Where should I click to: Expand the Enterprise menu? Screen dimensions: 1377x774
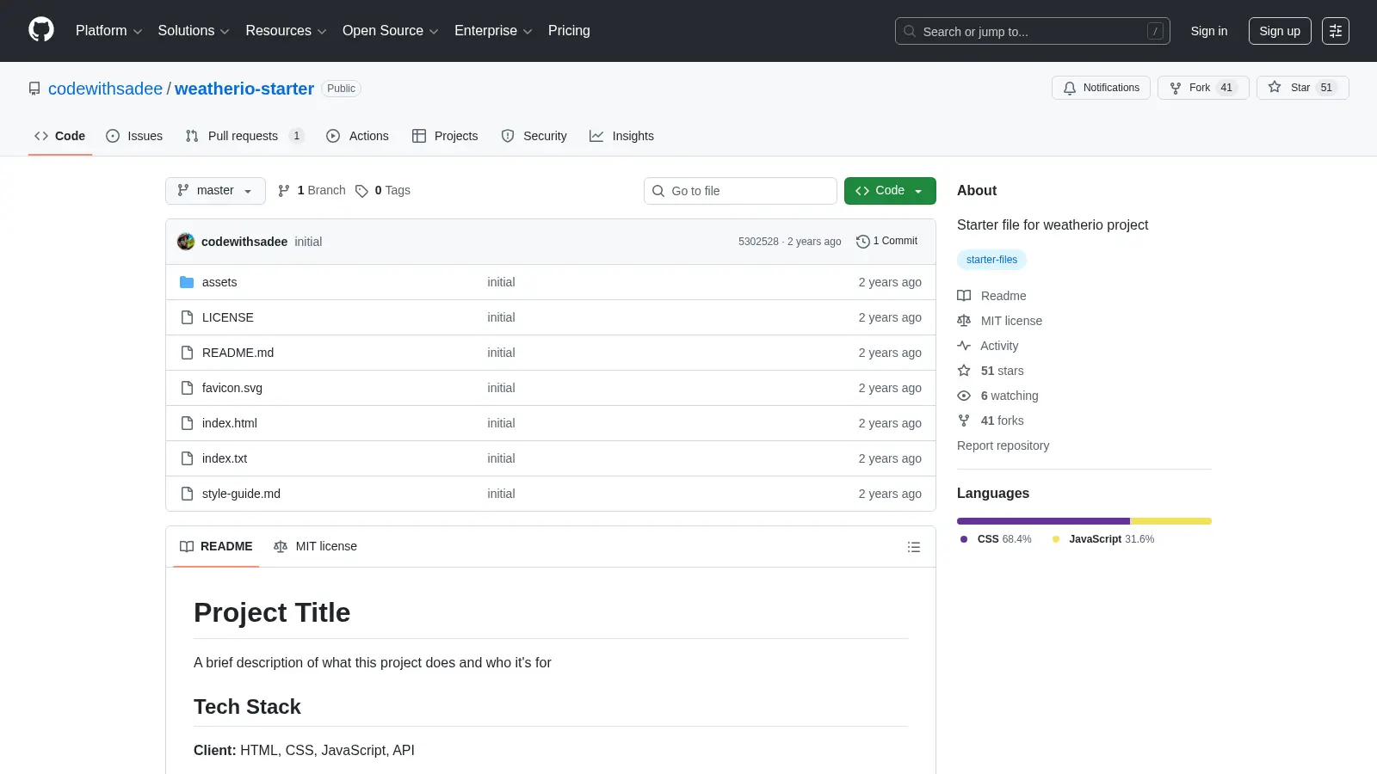coord(493,31)
